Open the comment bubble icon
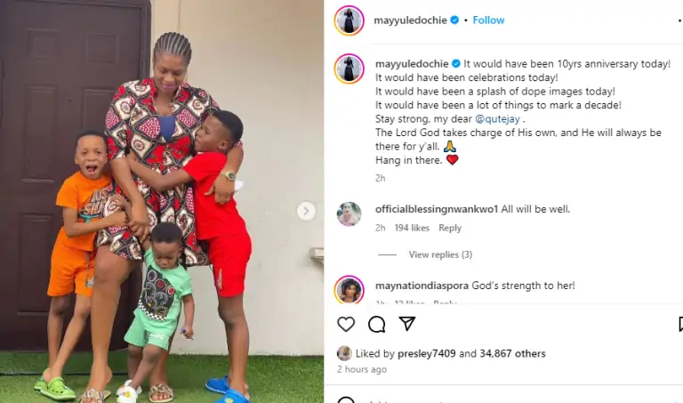Viewport: 683px width, 403px height. click(376, 324)
